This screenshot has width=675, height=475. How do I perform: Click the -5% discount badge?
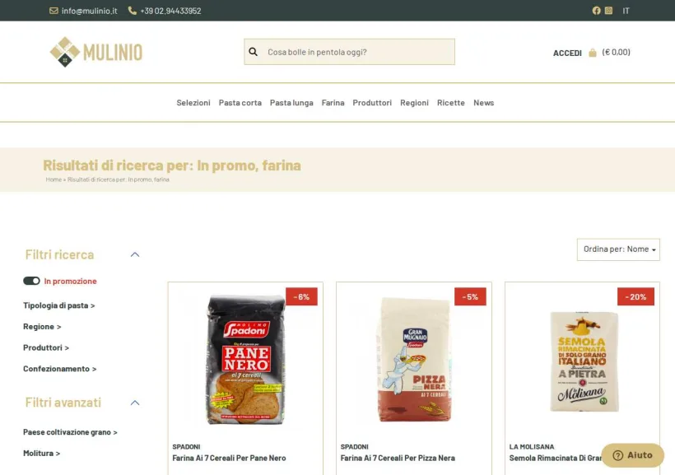[470, 296]
